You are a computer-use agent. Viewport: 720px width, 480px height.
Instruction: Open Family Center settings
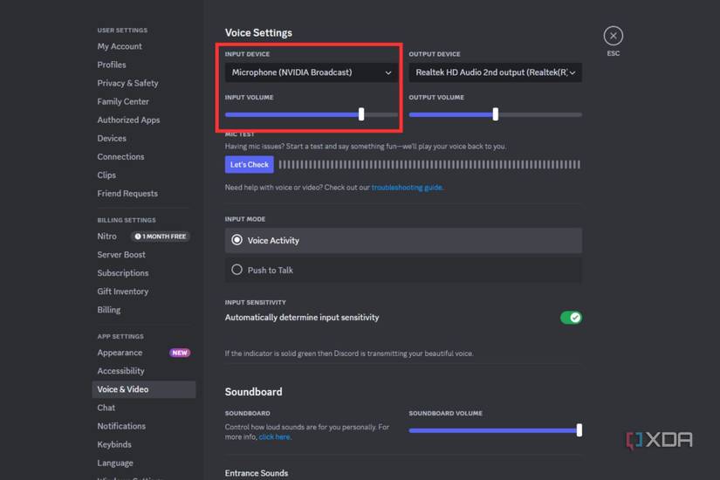point(123,101)
